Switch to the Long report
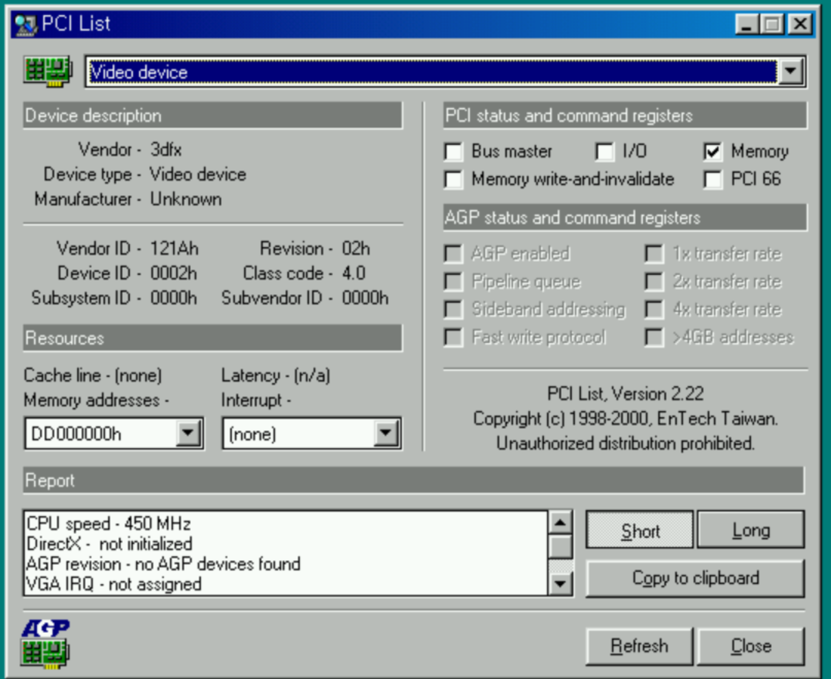Screen dimensions: 831x679 [750, 531]
